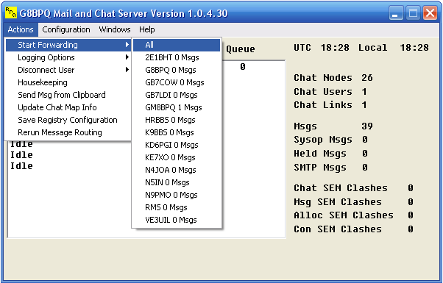Image resolution: width=443 pixels, height=283 pixels.
Task: Start forwarding to 2E1BHT
Action: 177,57
